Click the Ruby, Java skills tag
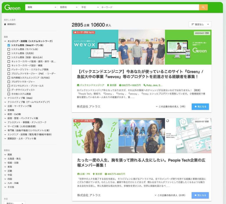The width and height of the screenshot is (226, 204). [x=153, y=85]
